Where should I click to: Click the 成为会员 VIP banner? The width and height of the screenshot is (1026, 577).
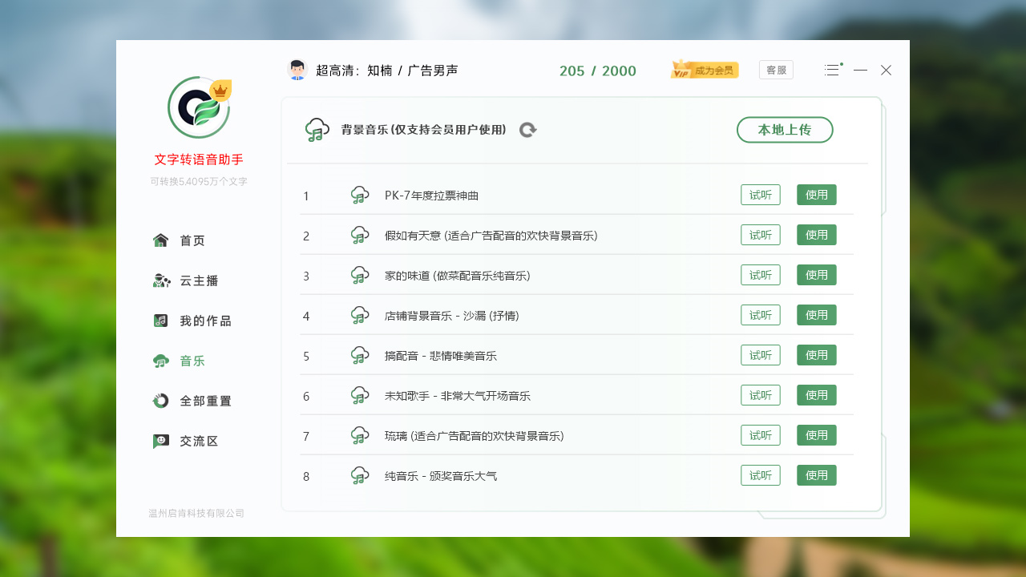(x=704, y=69)
